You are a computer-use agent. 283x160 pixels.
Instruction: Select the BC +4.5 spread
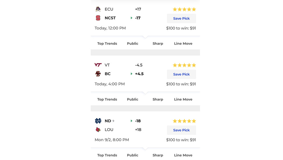pyautogui.click(x=139, y=74)
